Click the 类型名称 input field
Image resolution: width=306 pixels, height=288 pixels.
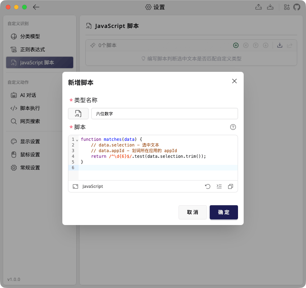coord(165,114)
